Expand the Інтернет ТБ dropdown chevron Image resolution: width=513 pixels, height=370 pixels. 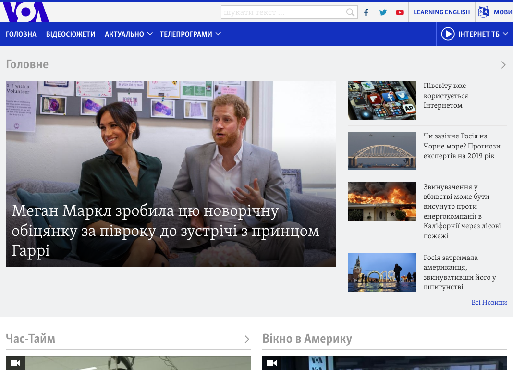(505, 34)
